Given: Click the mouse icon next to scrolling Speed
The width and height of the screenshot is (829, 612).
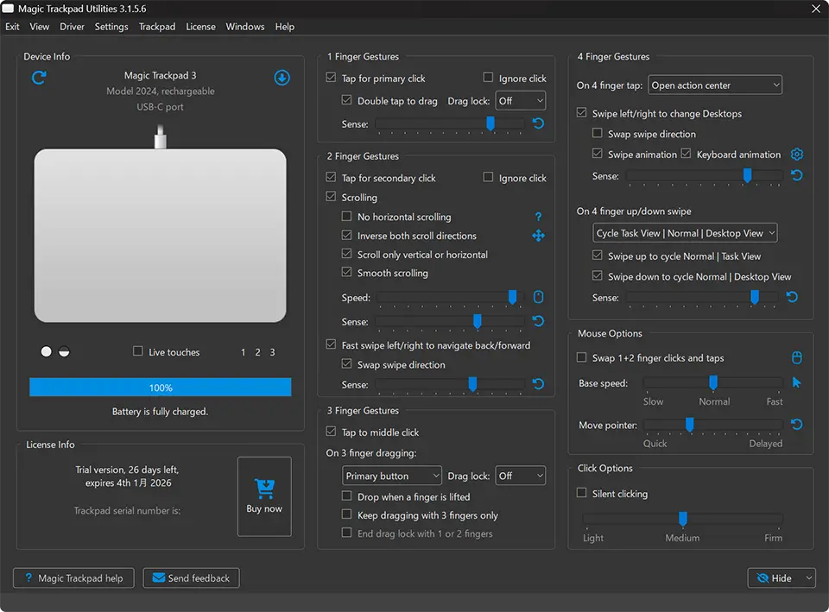Looking at the screenshot, I should point(538,298).
